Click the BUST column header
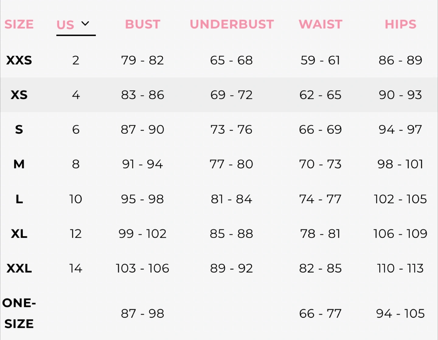Screen dimensions: 438x340 coord(143,25)
